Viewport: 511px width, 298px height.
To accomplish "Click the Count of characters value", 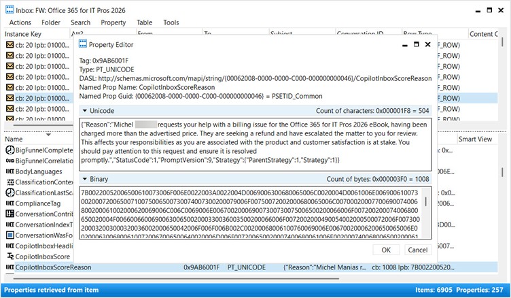I will [x=372, y=111].
